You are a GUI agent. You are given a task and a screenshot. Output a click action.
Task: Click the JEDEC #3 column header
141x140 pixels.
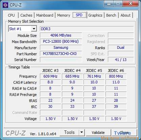point(50,71)
